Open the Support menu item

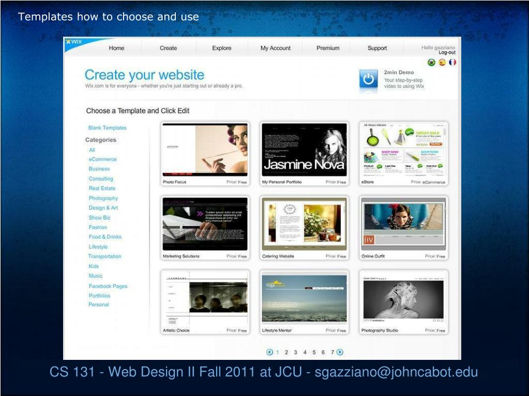[377, 48]
